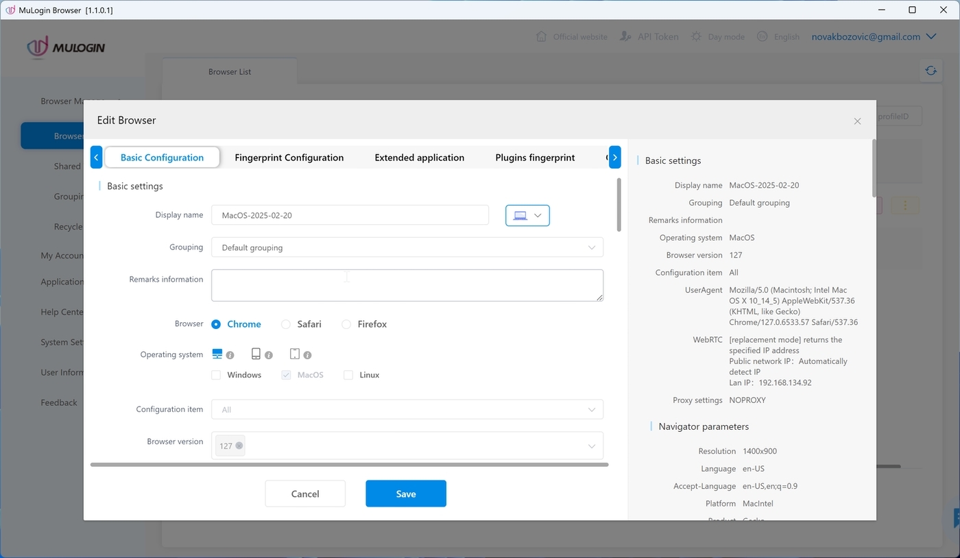Select the Browser List tab behind dialog
The image size is (960, 558).
point(230,71)
